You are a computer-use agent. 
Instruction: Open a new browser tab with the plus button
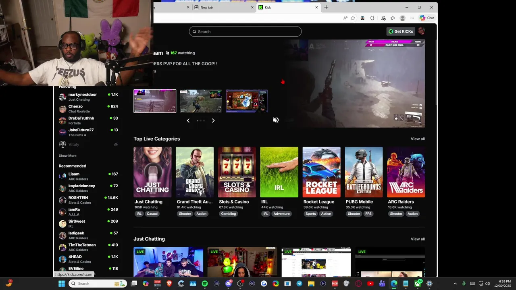coord(326,7)
